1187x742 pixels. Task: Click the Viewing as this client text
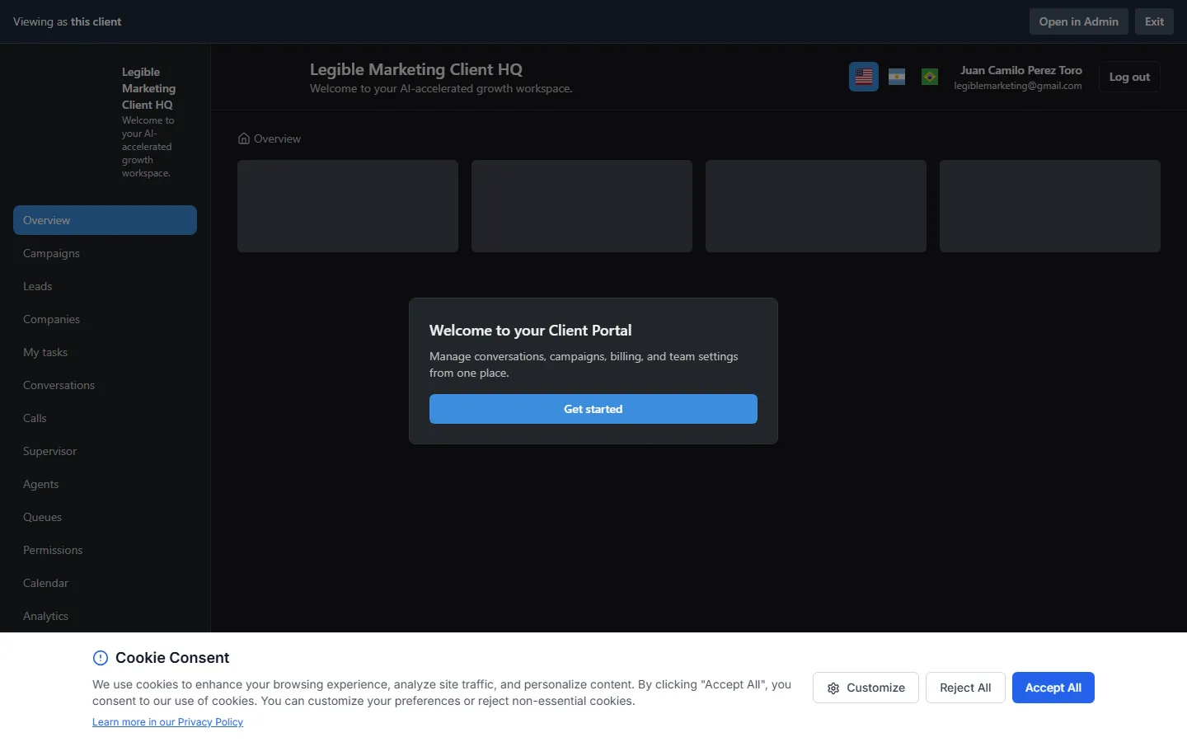point(67,21)
